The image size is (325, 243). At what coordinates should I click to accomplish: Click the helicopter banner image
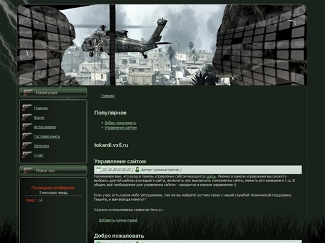tap(162, 45)
